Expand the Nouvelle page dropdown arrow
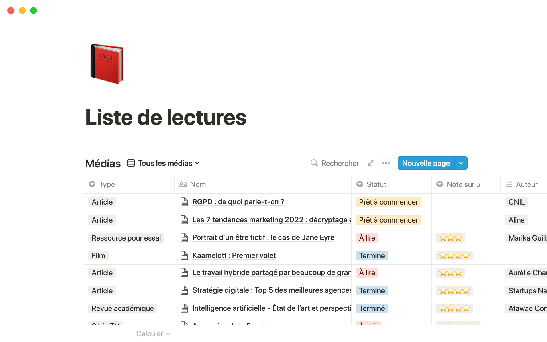Viewport: 547px width, 342px height. (x=461, y=163)
